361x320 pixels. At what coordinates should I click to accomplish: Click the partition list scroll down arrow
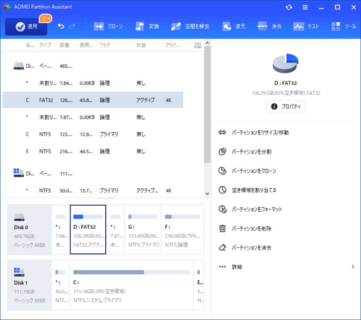pos(207,193)
